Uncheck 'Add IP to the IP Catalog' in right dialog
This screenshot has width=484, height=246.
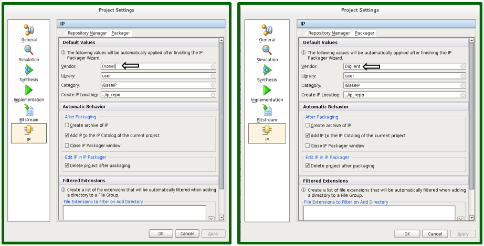[x=308, y=136]
